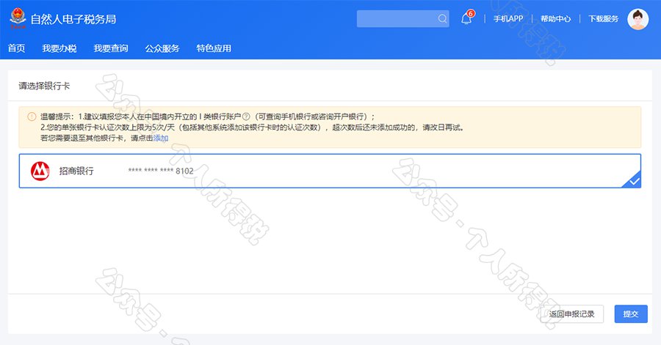
Task: Open 我要查询 menu
Action: 111,48
